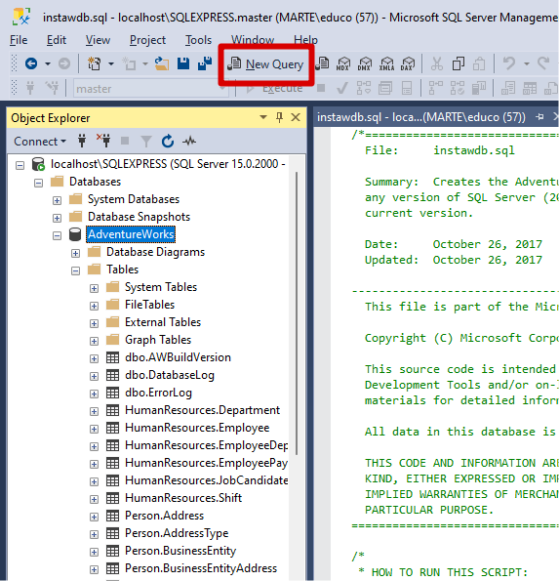Click the Cancel Executing Query stop icon

(321, 88)
